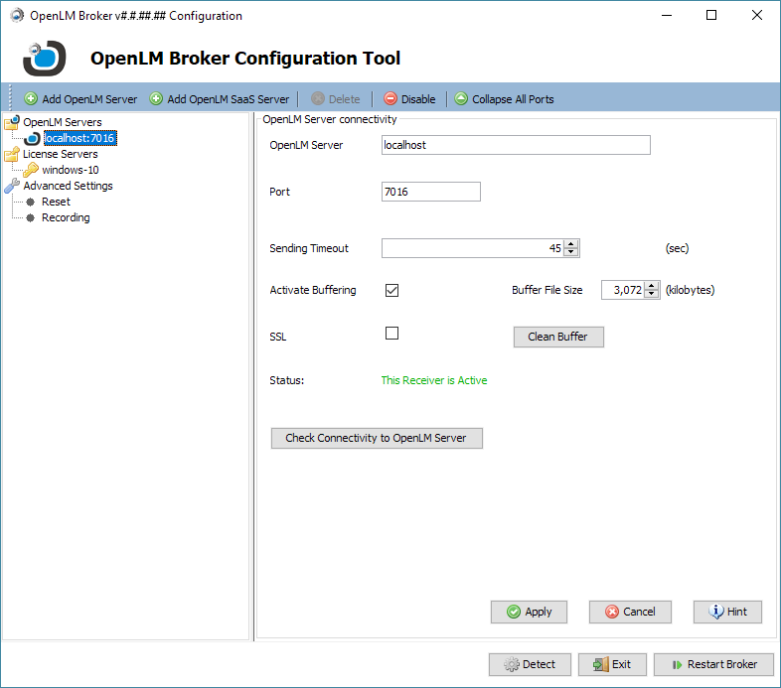Click the Collapse All Ports icon
781x688 pixels.
pyautogui.click(x=461, y=99)
